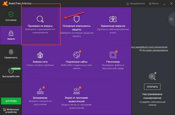Image resolution: width=175 pixels, height=115 pixels.
Task: Open Хранилище вирусов label
Action: (113, 26)
